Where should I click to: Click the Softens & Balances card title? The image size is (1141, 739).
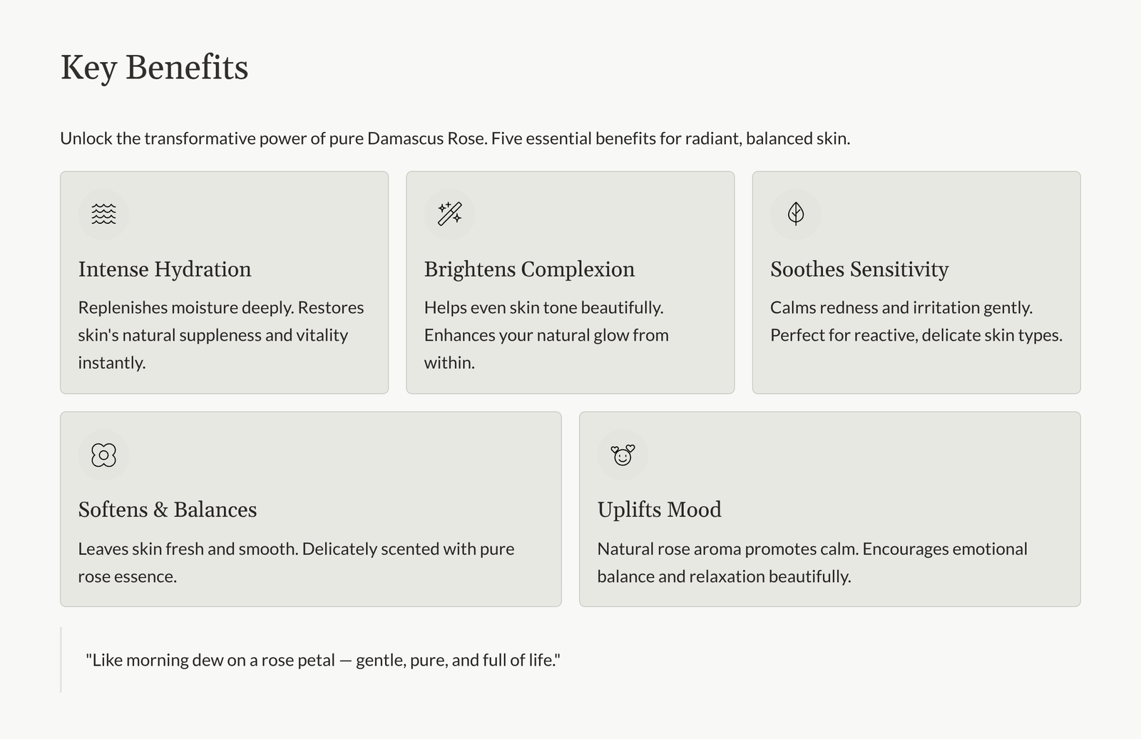[x=168, y=510]
